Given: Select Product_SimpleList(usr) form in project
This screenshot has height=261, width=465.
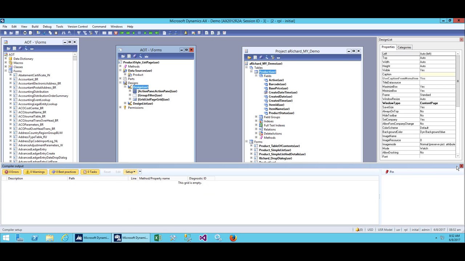Looking at the screenshot, I should coord(275,150).
